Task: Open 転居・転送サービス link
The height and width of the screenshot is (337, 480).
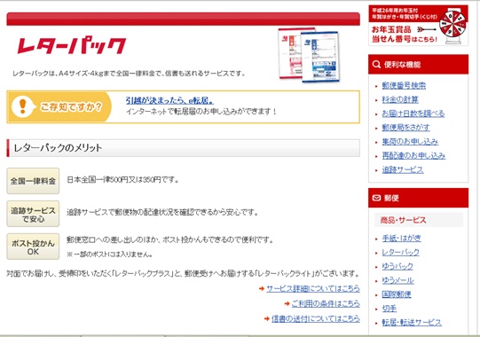Action: tap(412, 322)
